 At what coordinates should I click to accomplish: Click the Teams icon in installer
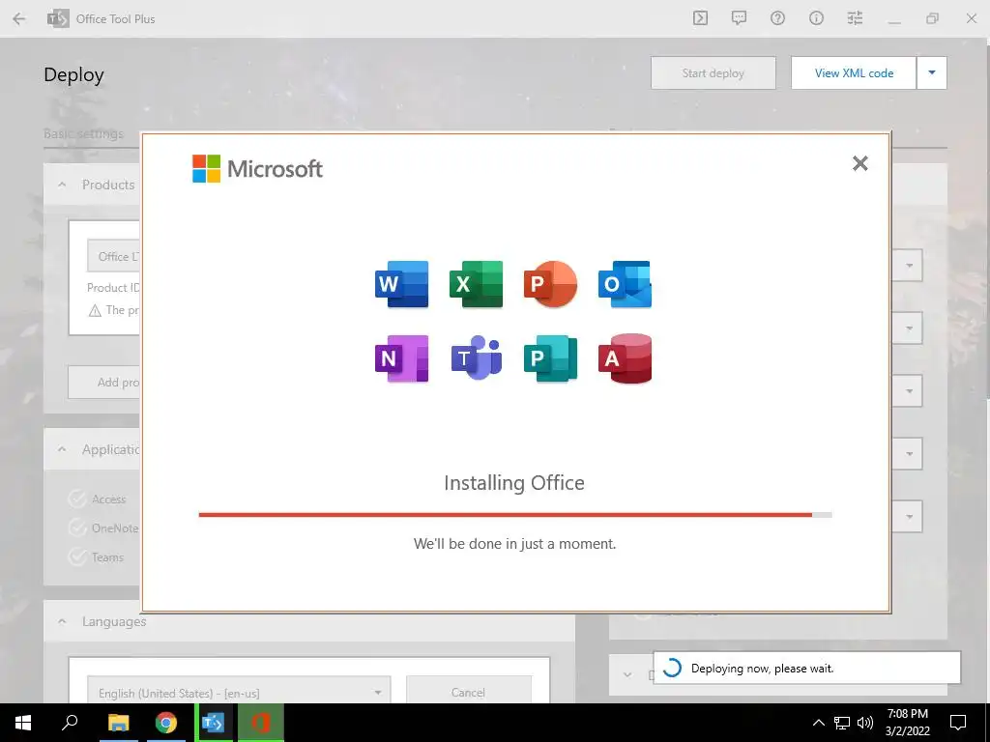click(476, 358)
